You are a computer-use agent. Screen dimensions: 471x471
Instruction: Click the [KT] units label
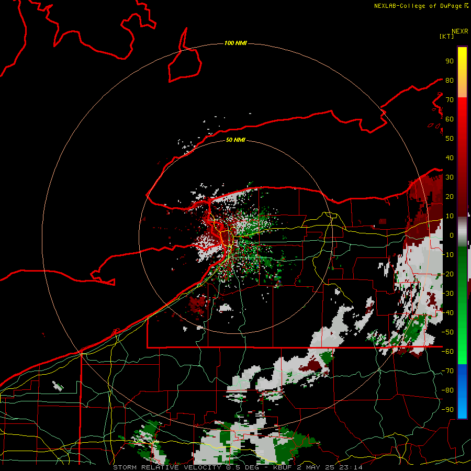[447, 36]
